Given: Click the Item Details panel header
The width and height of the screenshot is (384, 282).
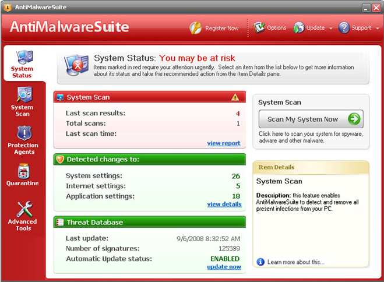Looking at the screenshot, I should 311,167.
